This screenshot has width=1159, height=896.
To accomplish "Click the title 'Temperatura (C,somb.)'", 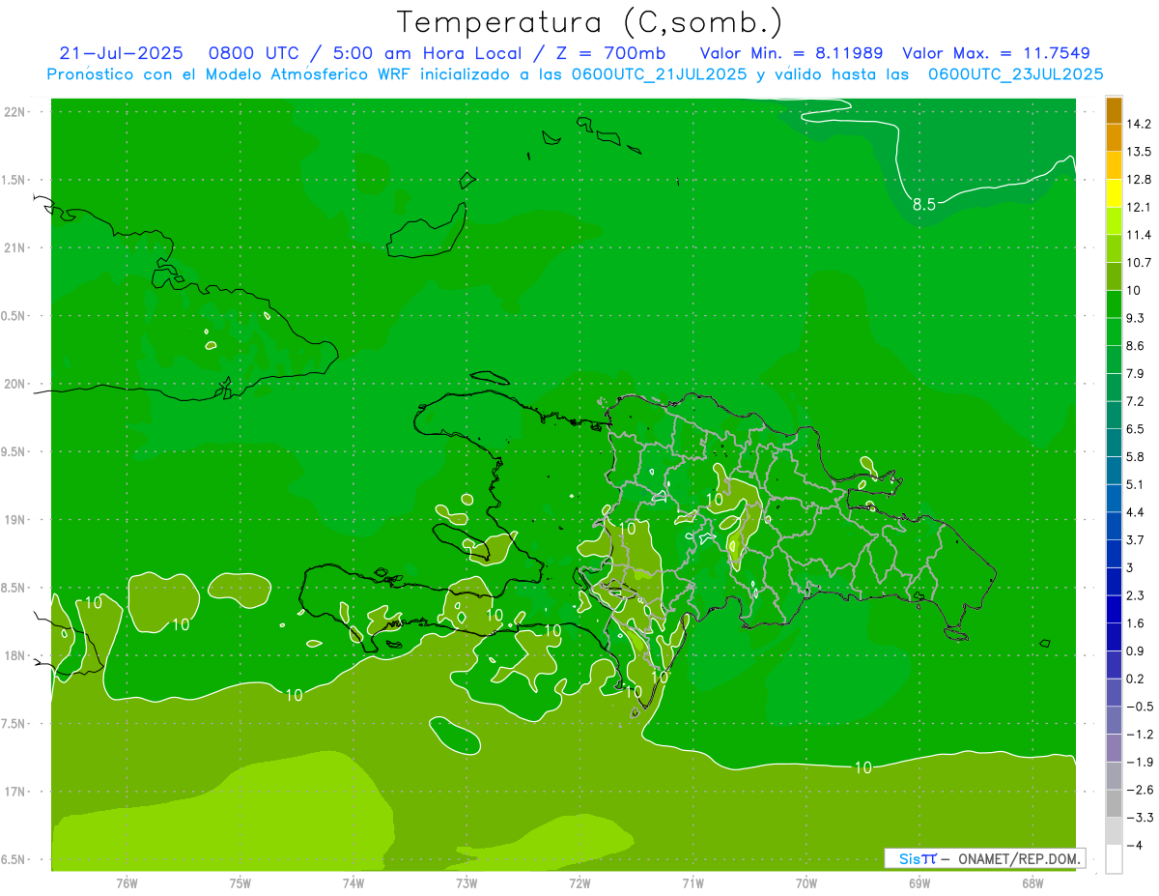I will [590, 21].
